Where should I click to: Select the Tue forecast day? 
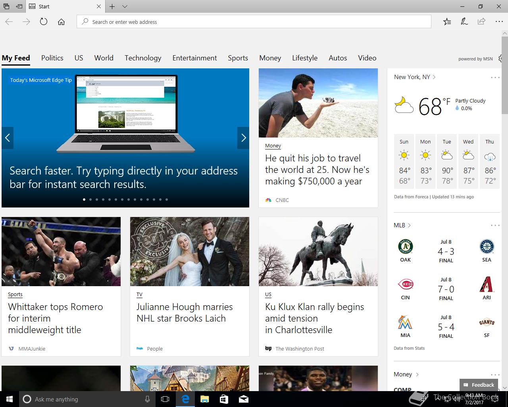click(x=447, y=162)
